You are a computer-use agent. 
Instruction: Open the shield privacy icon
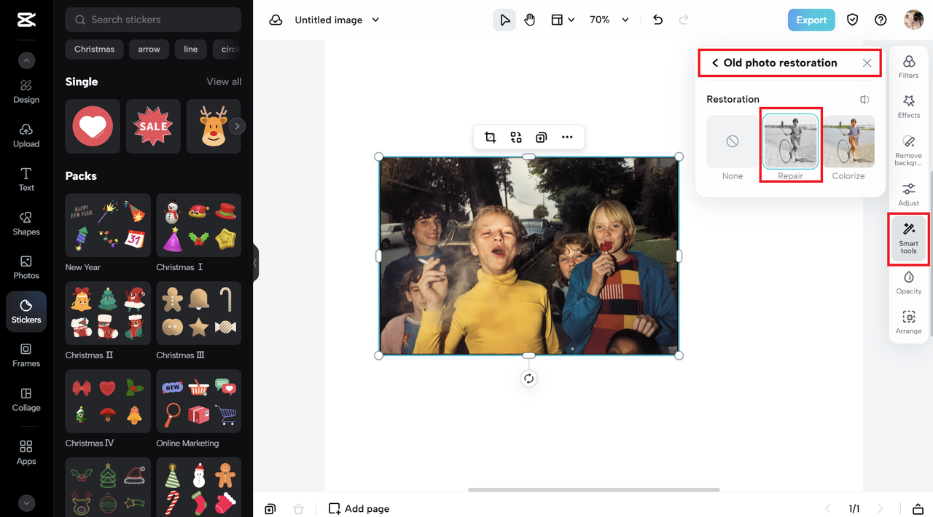click(x=852, y=20)
